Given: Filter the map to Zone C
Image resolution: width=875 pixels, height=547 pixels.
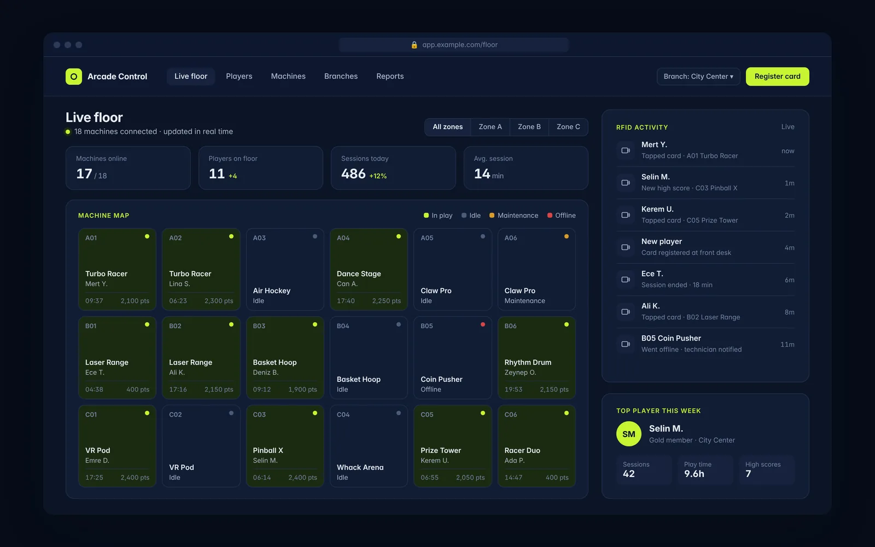Looking at the screenshot, I should tap(568, 127).
